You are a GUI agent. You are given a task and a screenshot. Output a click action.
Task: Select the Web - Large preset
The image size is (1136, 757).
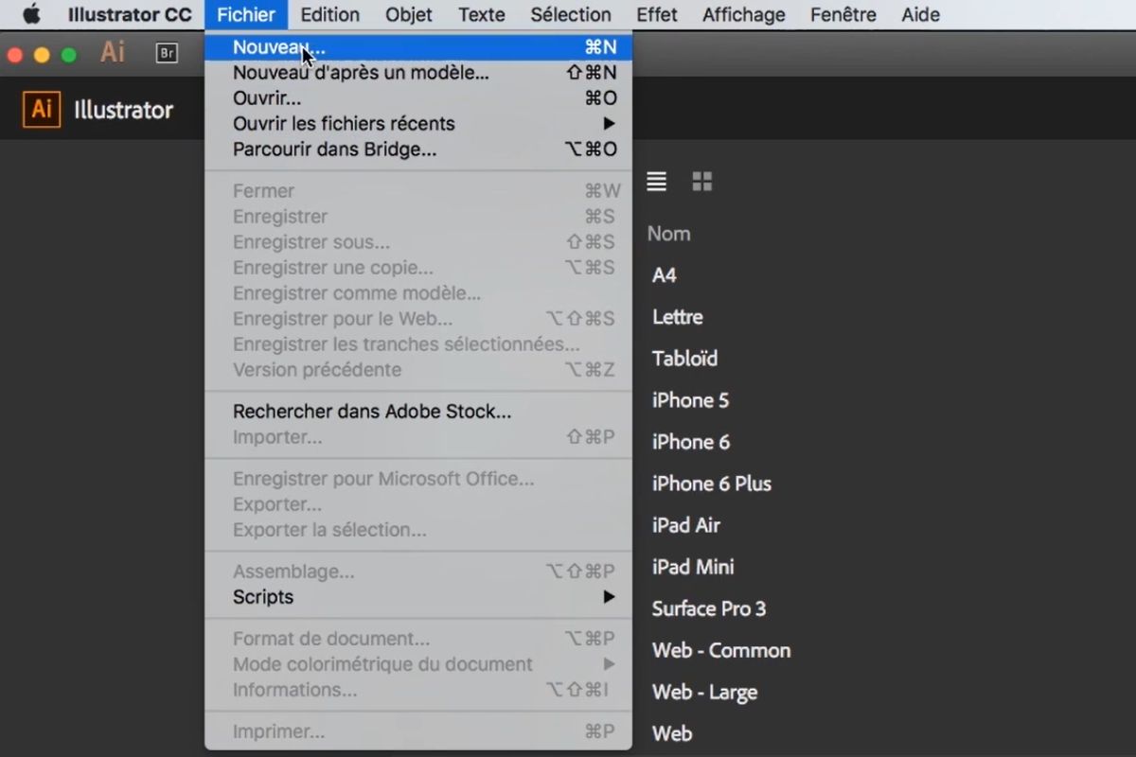tap(705, 692)
